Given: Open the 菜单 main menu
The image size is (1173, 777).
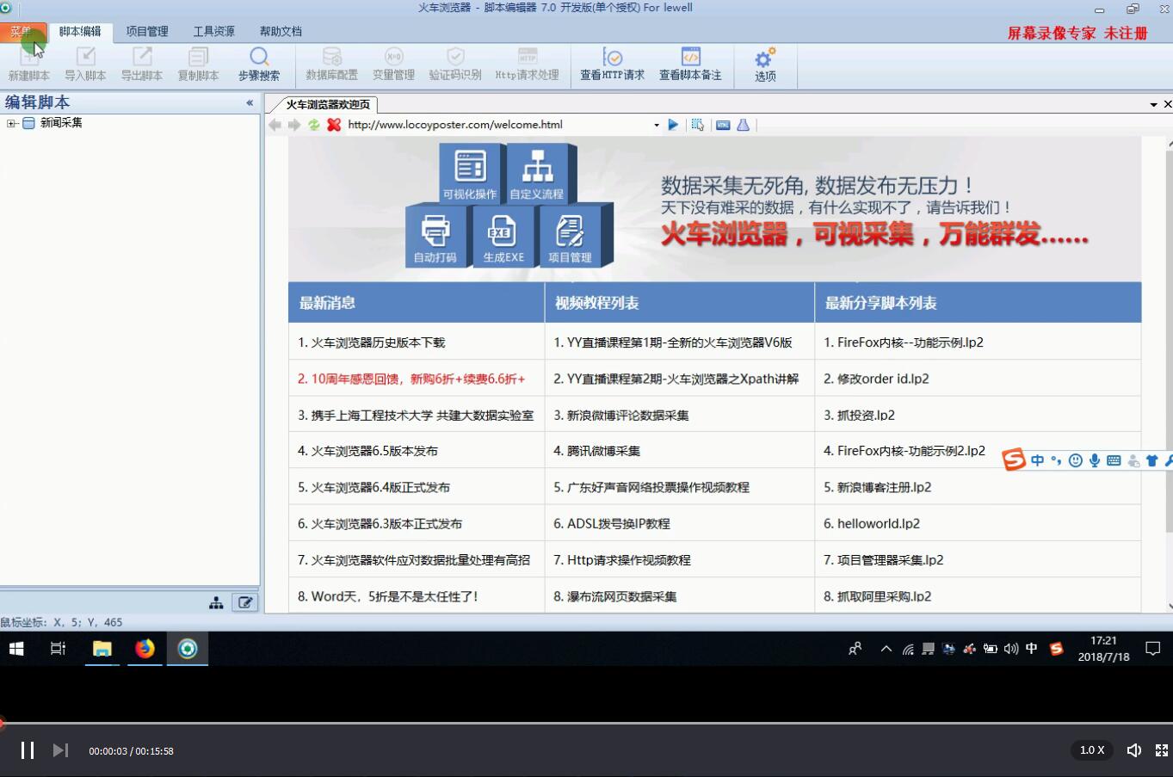Looking at the screenshot, I should pyautogui.click(x=22, y=31).
